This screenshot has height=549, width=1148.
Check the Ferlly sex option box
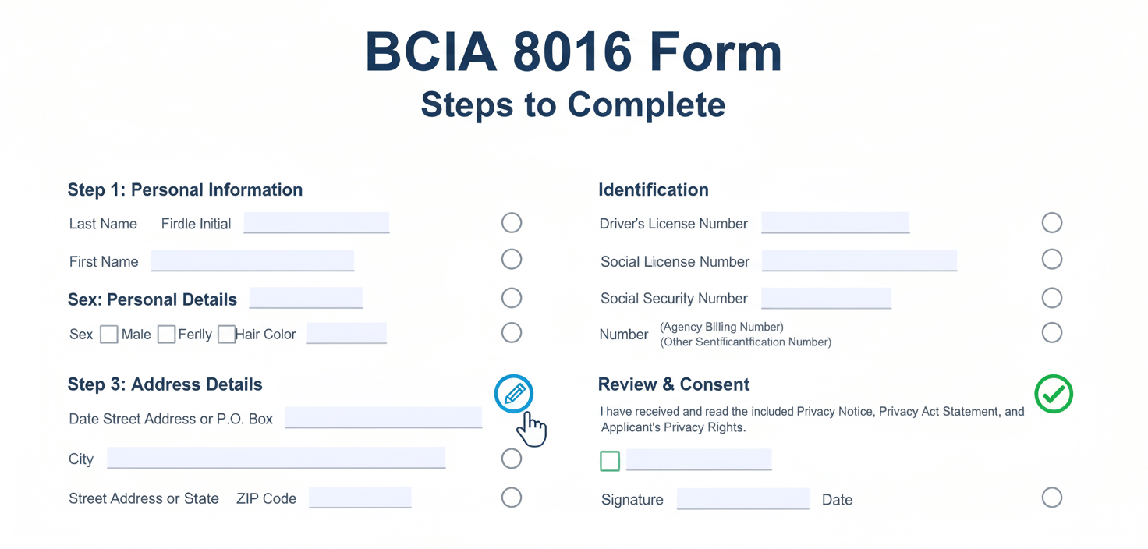(x=166, y=335)
